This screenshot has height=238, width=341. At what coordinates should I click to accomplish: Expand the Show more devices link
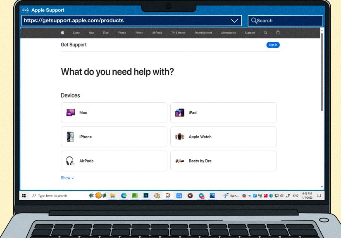click(67, 178)
